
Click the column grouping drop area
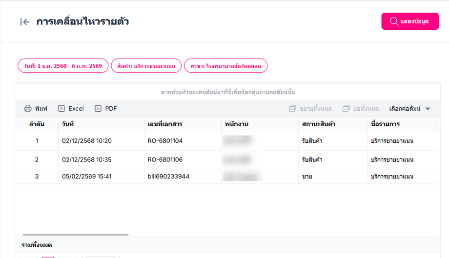coord(227,92)
